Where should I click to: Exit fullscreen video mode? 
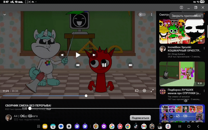pos(152,91)
